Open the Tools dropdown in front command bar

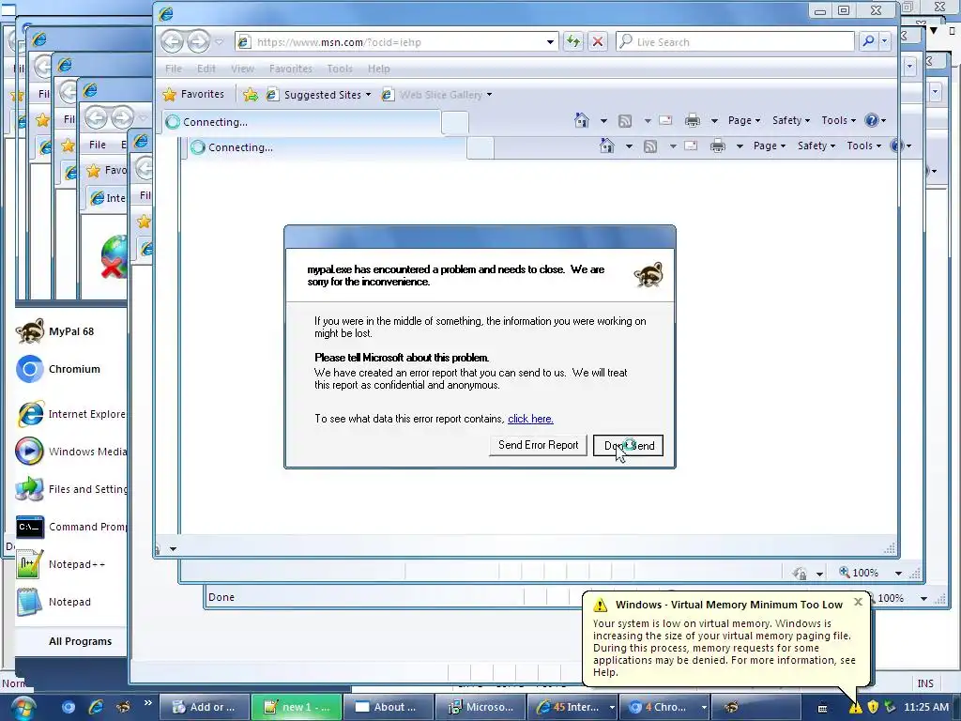pyautogui.click(x=838, y=120)
